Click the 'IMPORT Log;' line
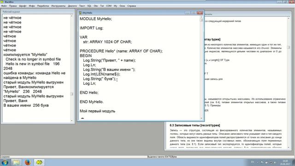The image size is (295, 166). 91,28
